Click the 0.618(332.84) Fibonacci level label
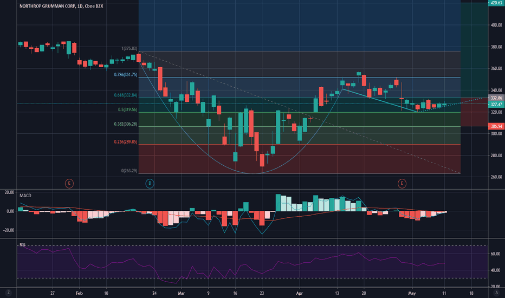Screen dimensions: 505x298 tap(126, 95)
